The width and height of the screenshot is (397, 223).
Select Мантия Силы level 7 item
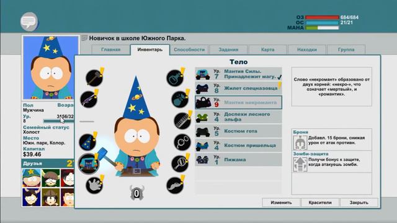click(238, 74)
